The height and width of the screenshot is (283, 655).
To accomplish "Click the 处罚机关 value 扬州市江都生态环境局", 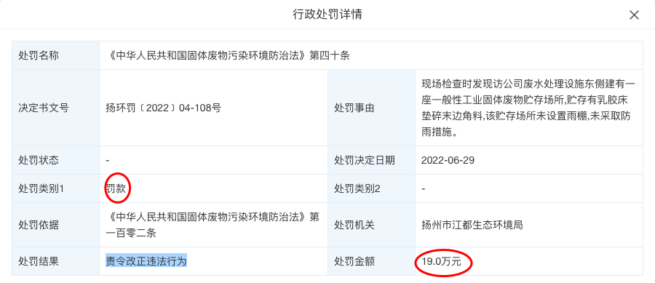I will [472, 225].
